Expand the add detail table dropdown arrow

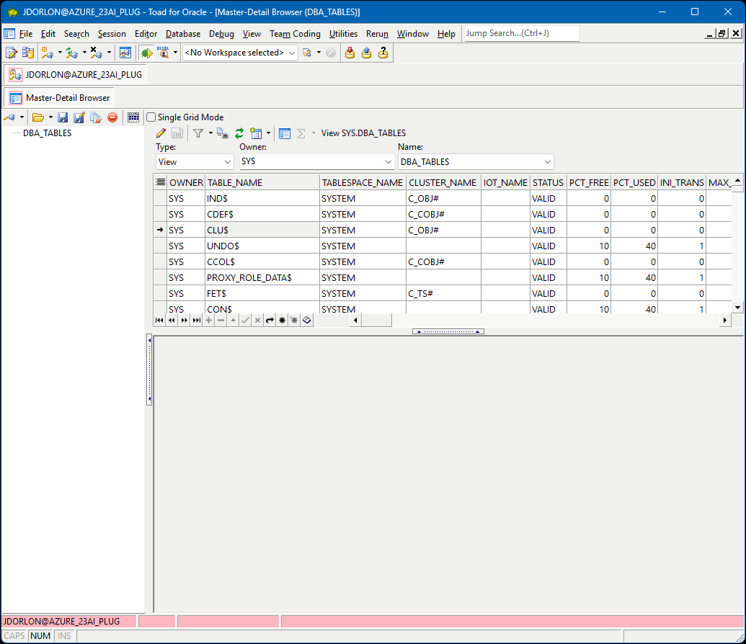pos(268,133)
